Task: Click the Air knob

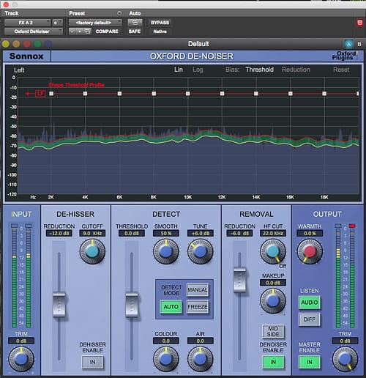Action: coord(201,359)
